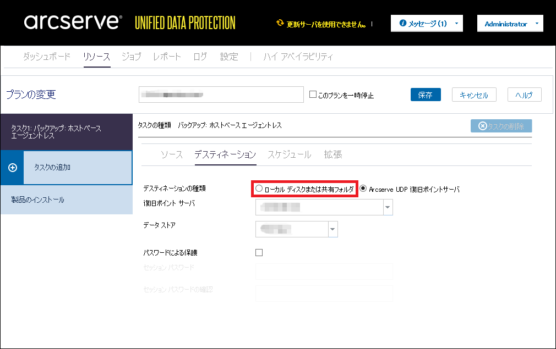This screenshot has width=556, height=349.
Task: Open the ソース tab
Action: (x=172, y=154)
